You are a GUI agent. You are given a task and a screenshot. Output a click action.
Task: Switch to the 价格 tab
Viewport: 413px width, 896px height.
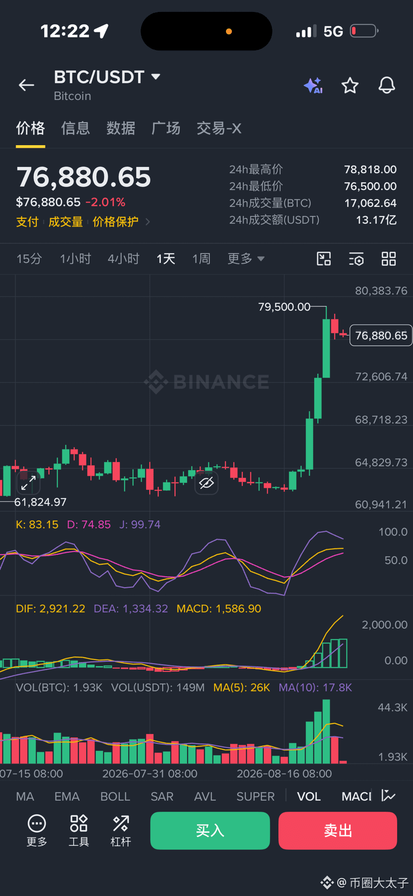[30, 128]
